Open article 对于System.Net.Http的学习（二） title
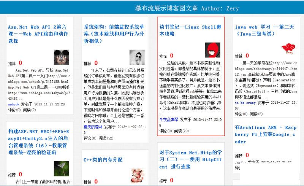 (191, 160)
